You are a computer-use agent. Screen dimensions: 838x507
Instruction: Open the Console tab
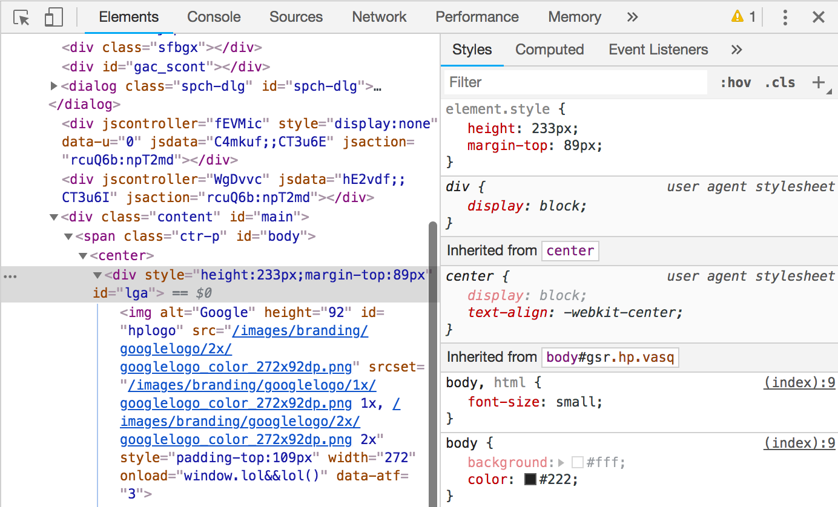coord(214,17)
